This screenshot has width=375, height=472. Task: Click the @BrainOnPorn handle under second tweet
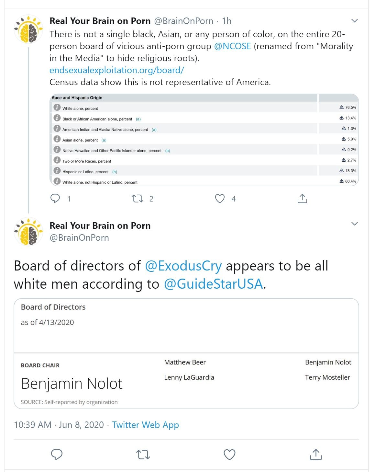(x=79, y=238)
